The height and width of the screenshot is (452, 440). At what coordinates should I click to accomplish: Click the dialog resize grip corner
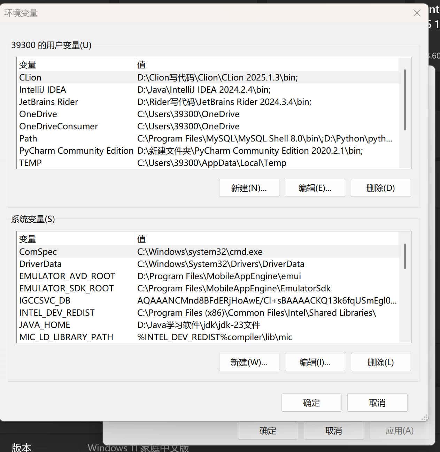point(424,417)
